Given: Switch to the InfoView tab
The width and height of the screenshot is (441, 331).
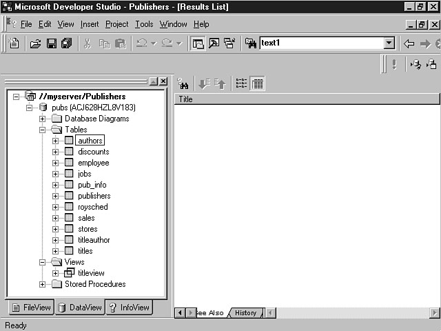Looking at the screenshot, I should pos(129,308).
